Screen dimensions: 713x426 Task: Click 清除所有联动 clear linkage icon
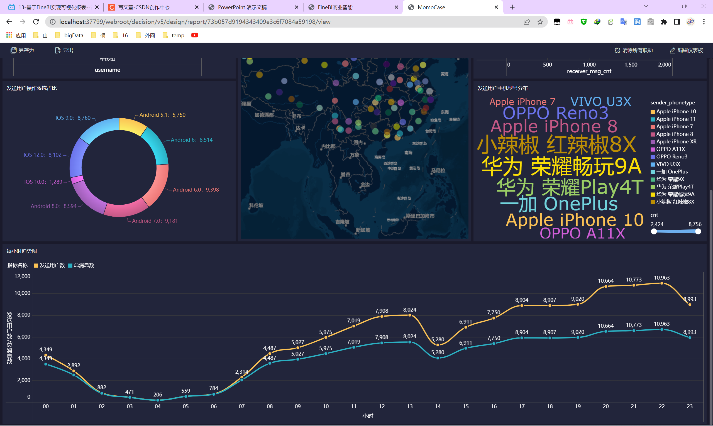(617, 50)
